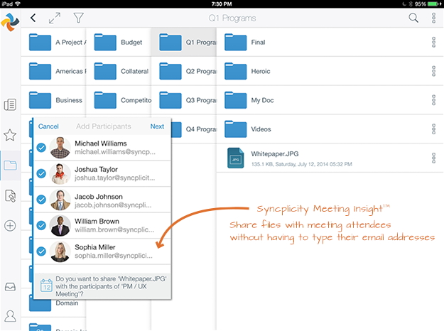Open the Collateral folder
The image size is (444, 331).
pyautogui.click(x=119, y=71)
